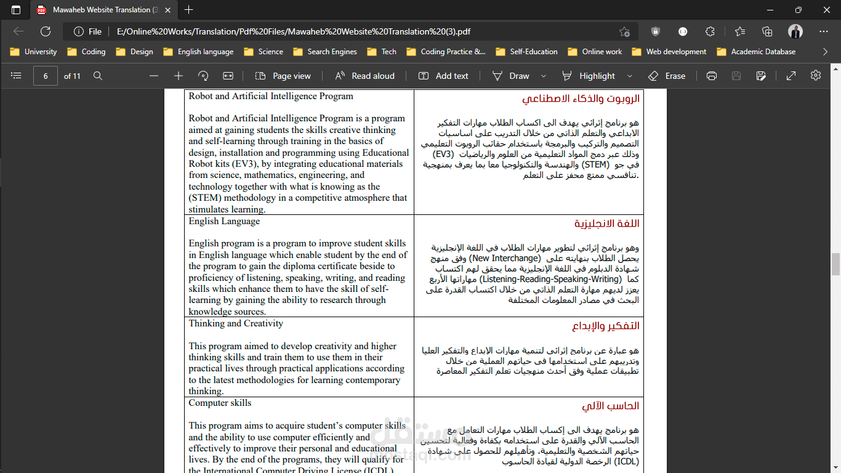The width and height of the screenshot is (841, 473).
Task: Print the translation document
Action: pos(712,76)
